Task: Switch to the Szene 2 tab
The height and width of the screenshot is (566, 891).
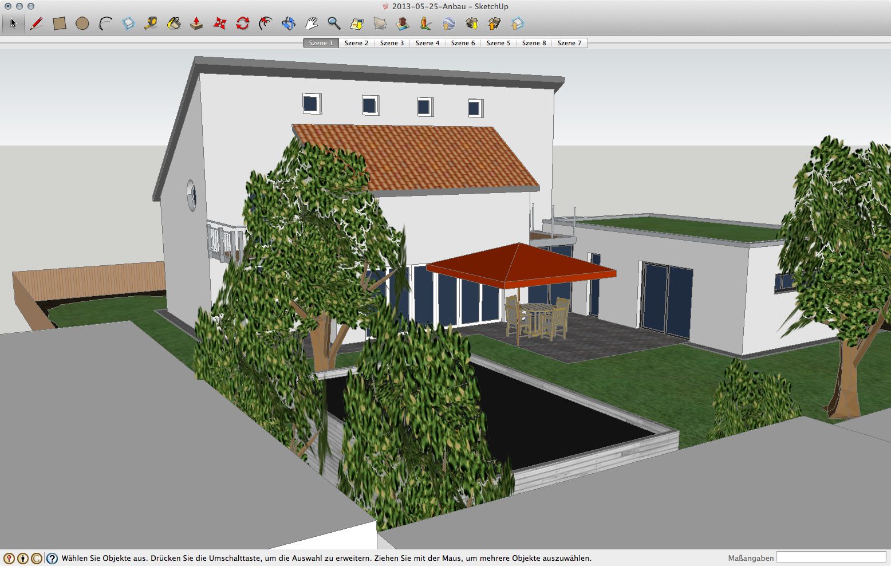Action: point(356,43)
